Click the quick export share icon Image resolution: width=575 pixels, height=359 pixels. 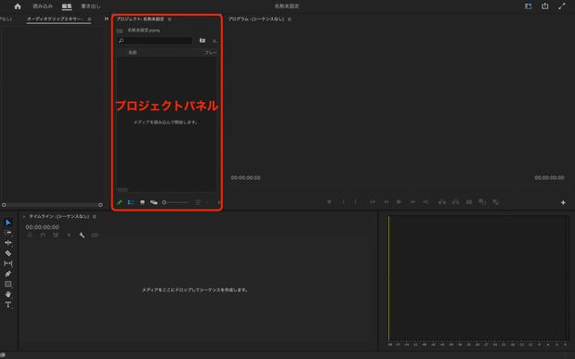[545, 6]
